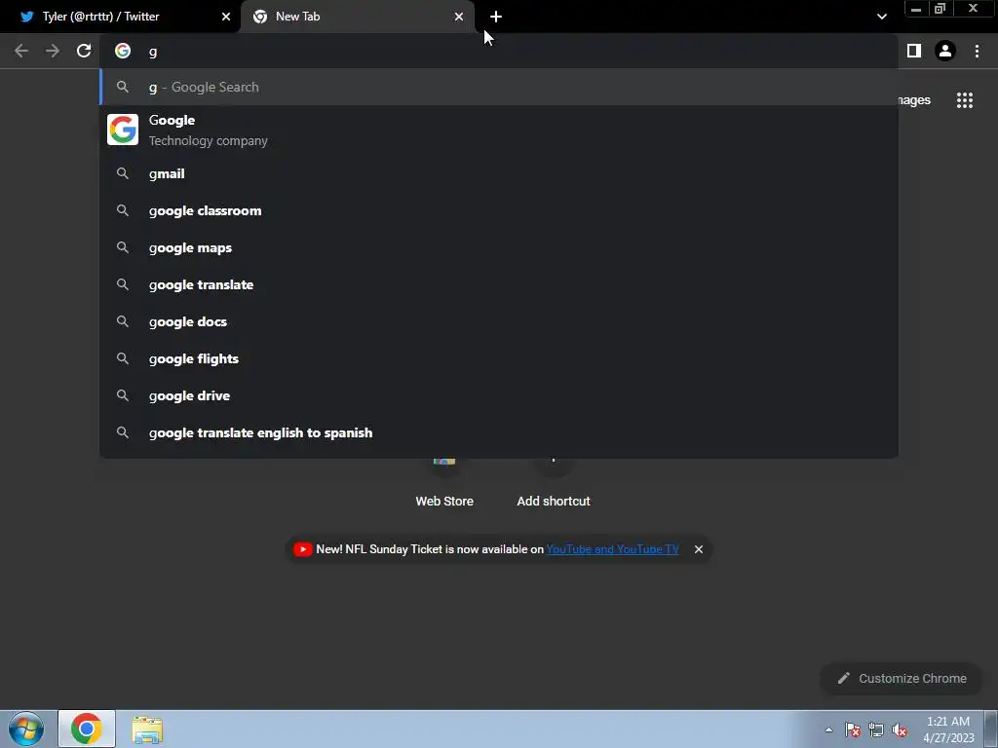
Task: Dismiss the NFL Sunday Ticket notice
Action: click(x=698, y=549)
